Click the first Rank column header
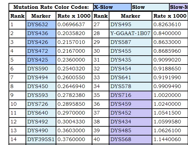Viewport: 188px width, 145px height. 17,16
